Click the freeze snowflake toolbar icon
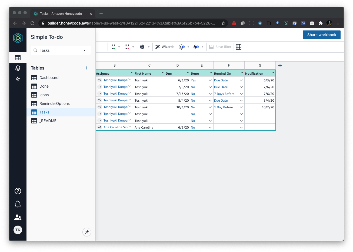Screen dimensions: 353x252 (x=142, y=47)
